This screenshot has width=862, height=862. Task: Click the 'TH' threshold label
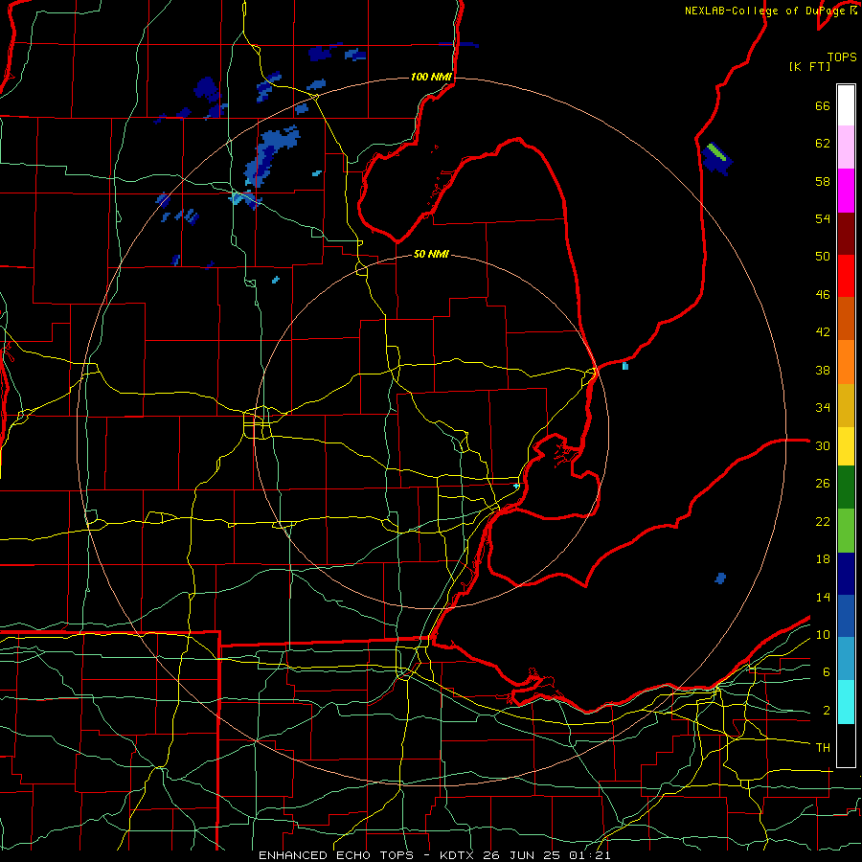coord(823,748)
